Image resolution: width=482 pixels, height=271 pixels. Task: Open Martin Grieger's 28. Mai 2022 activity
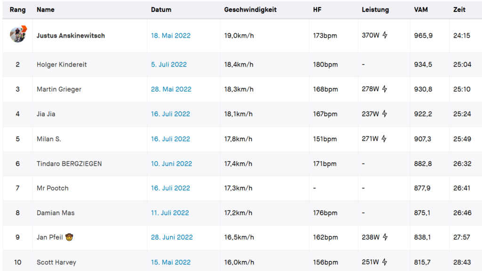click(x=171, y=89)
